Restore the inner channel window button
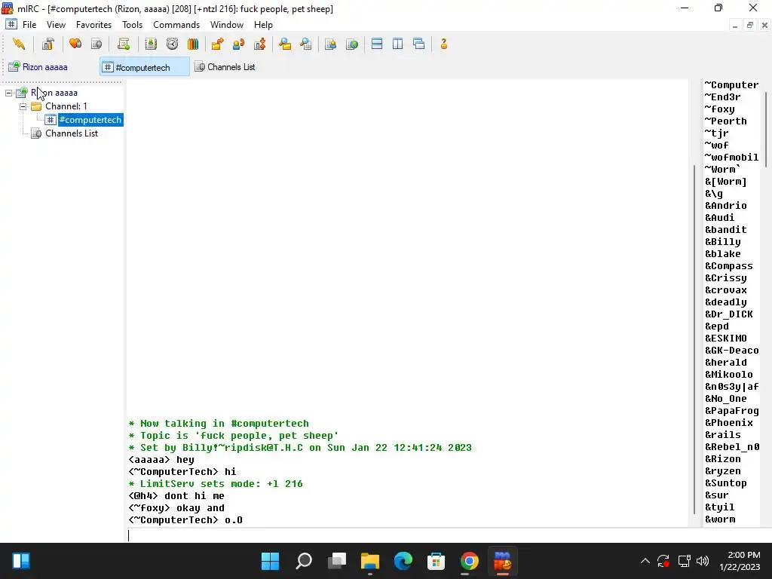 pos(750,25)
